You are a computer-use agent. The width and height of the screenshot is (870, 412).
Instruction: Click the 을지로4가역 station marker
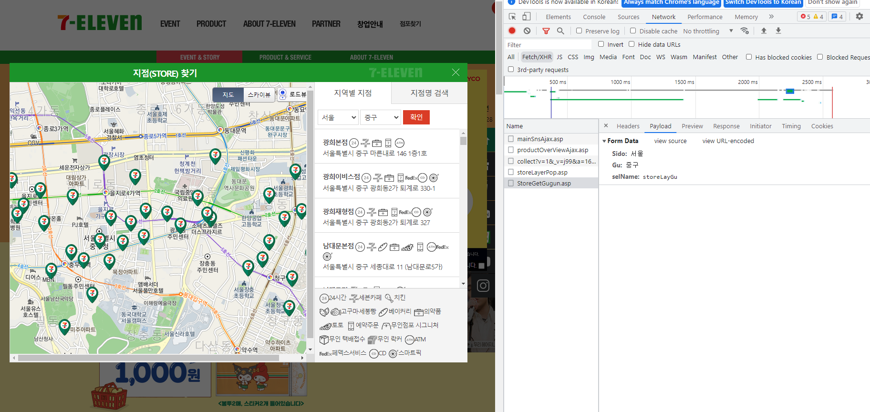[x=106, y=193]
